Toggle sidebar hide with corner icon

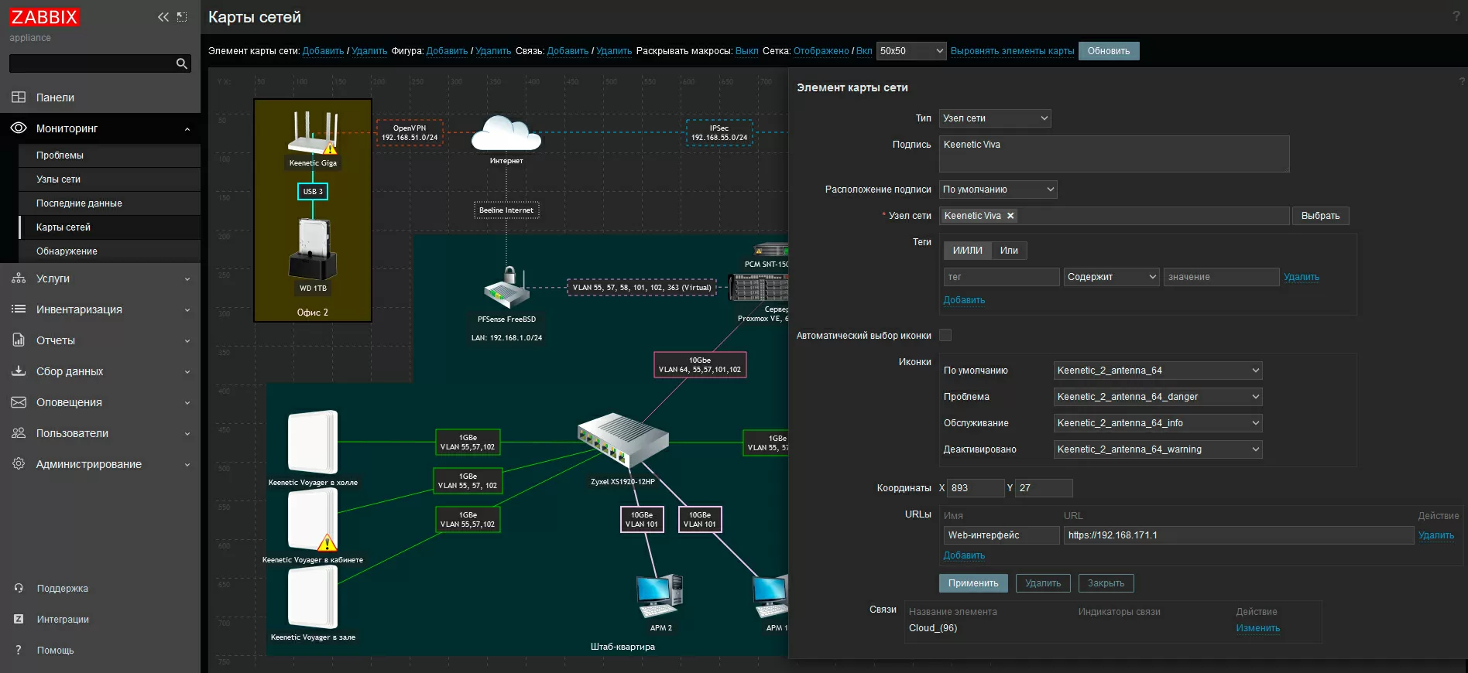(182, 17)
